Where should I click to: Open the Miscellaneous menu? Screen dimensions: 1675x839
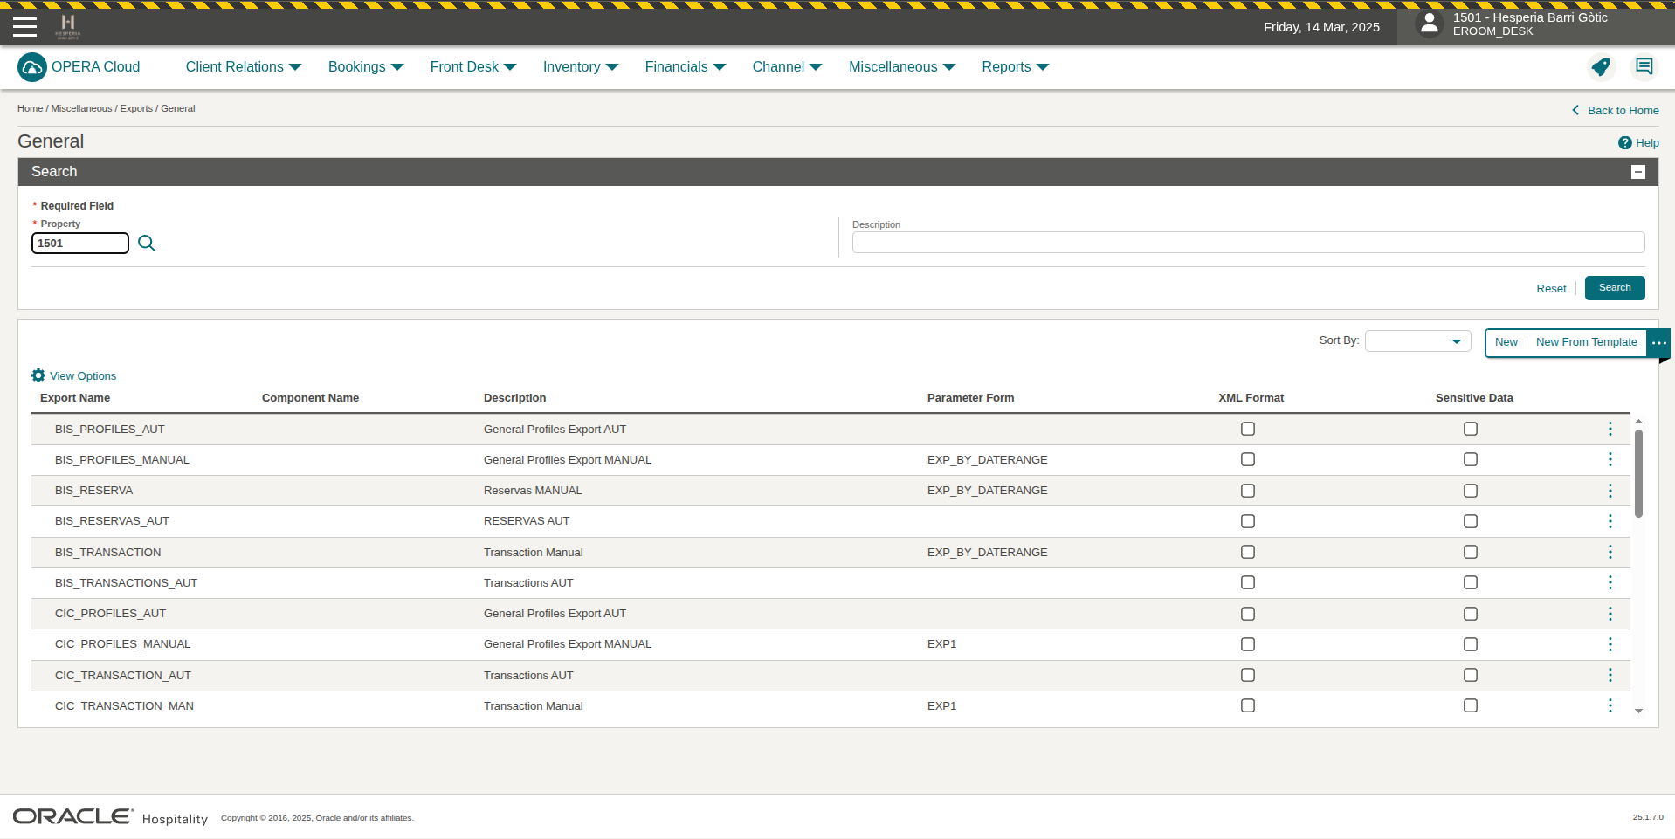click(x=901, y=67)
